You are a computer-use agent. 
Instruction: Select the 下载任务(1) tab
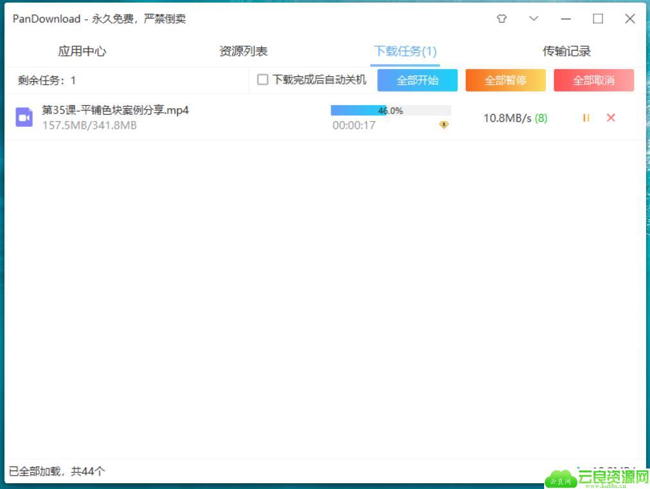pyautogui.click(x=405, y=51)
